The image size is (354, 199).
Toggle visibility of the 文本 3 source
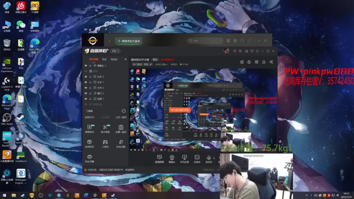(86, 77)
